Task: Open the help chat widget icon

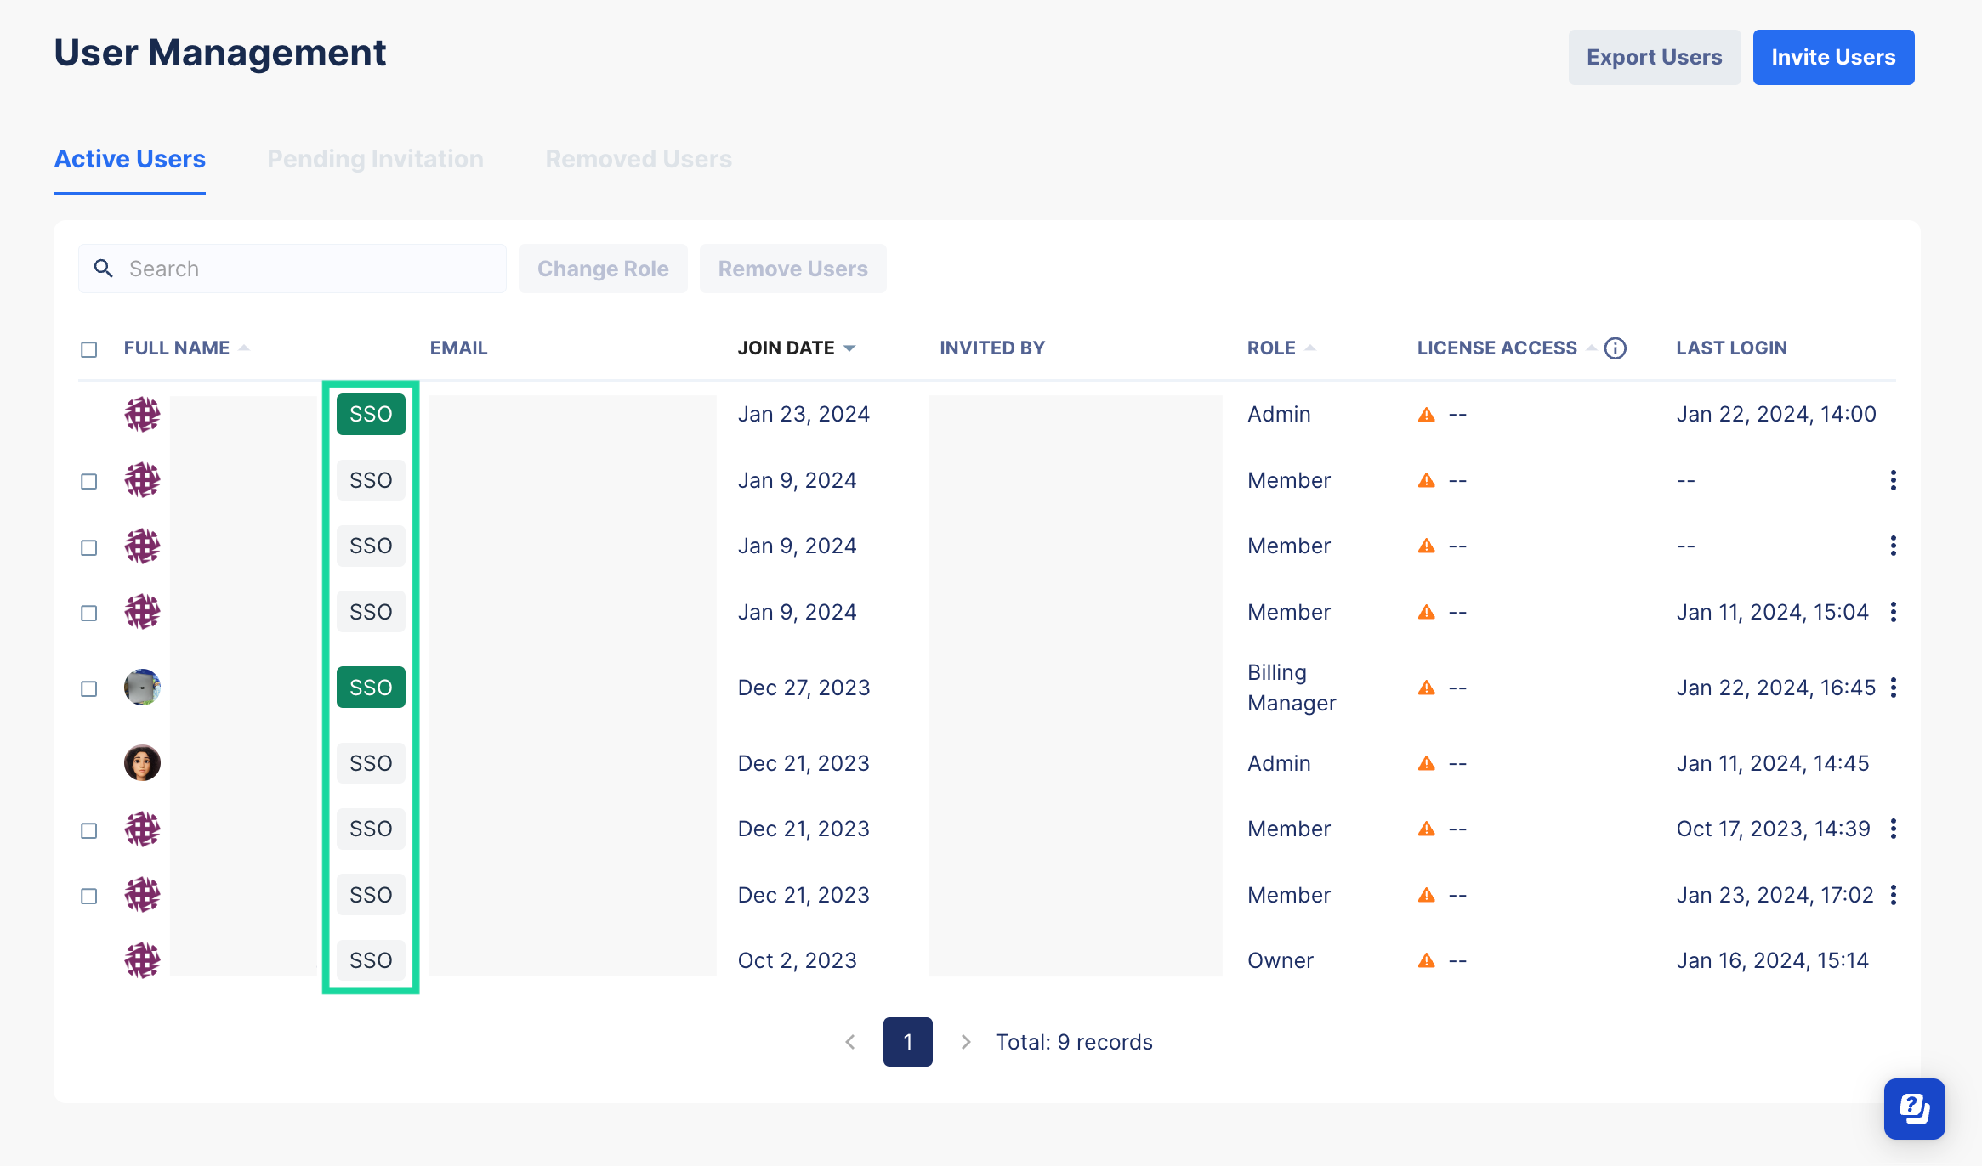Action: coord(1914,1108)
